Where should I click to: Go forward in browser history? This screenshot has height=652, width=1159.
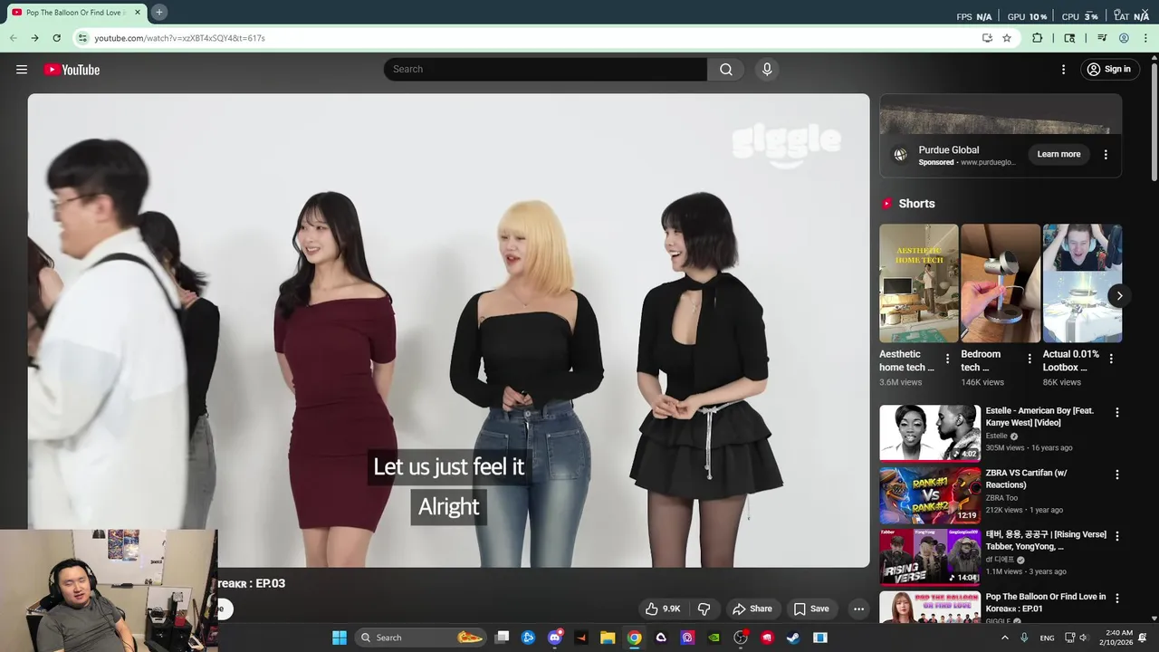point(34,38)
